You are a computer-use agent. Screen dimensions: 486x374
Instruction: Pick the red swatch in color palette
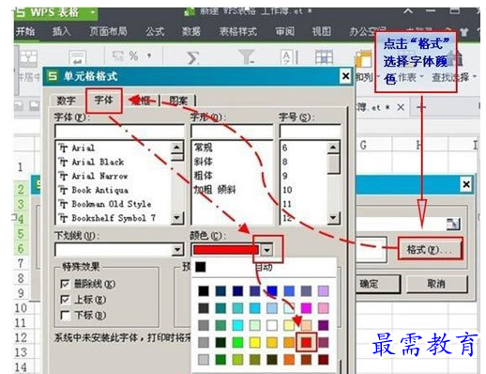coord(306,342)
